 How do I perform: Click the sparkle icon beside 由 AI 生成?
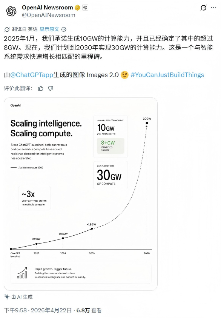tap(7, 297)
